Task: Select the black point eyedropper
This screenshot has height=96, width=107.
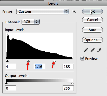Action: (x=86, y=50)
